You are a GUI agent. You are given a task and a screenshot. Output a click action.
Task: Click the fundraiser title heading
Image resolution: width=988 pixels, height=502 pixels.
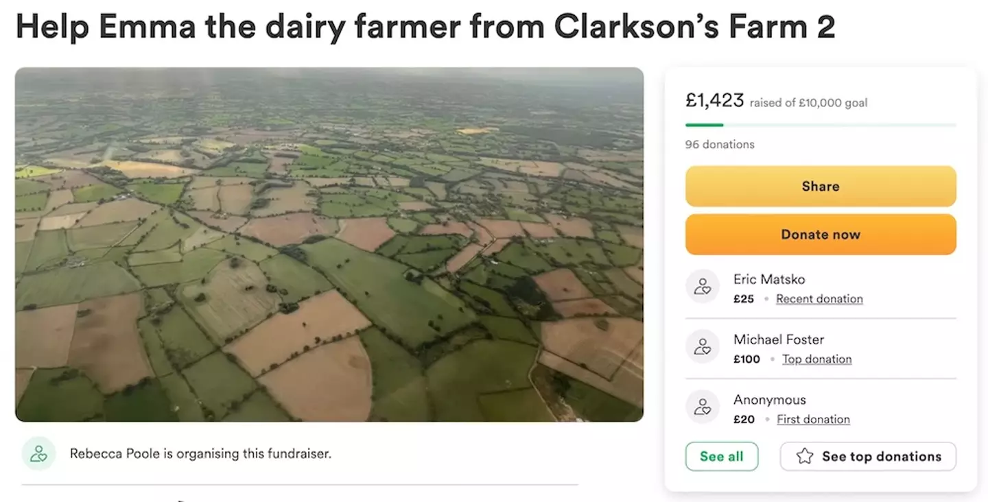pyautogui.click(x=425, y=27)
